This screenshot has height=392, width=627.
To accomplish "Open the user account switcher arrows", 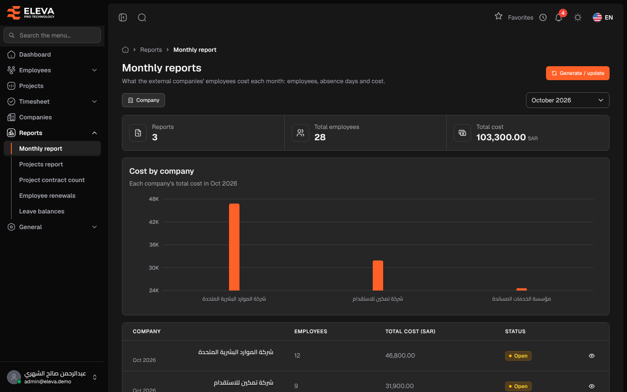I will point(94,377).
